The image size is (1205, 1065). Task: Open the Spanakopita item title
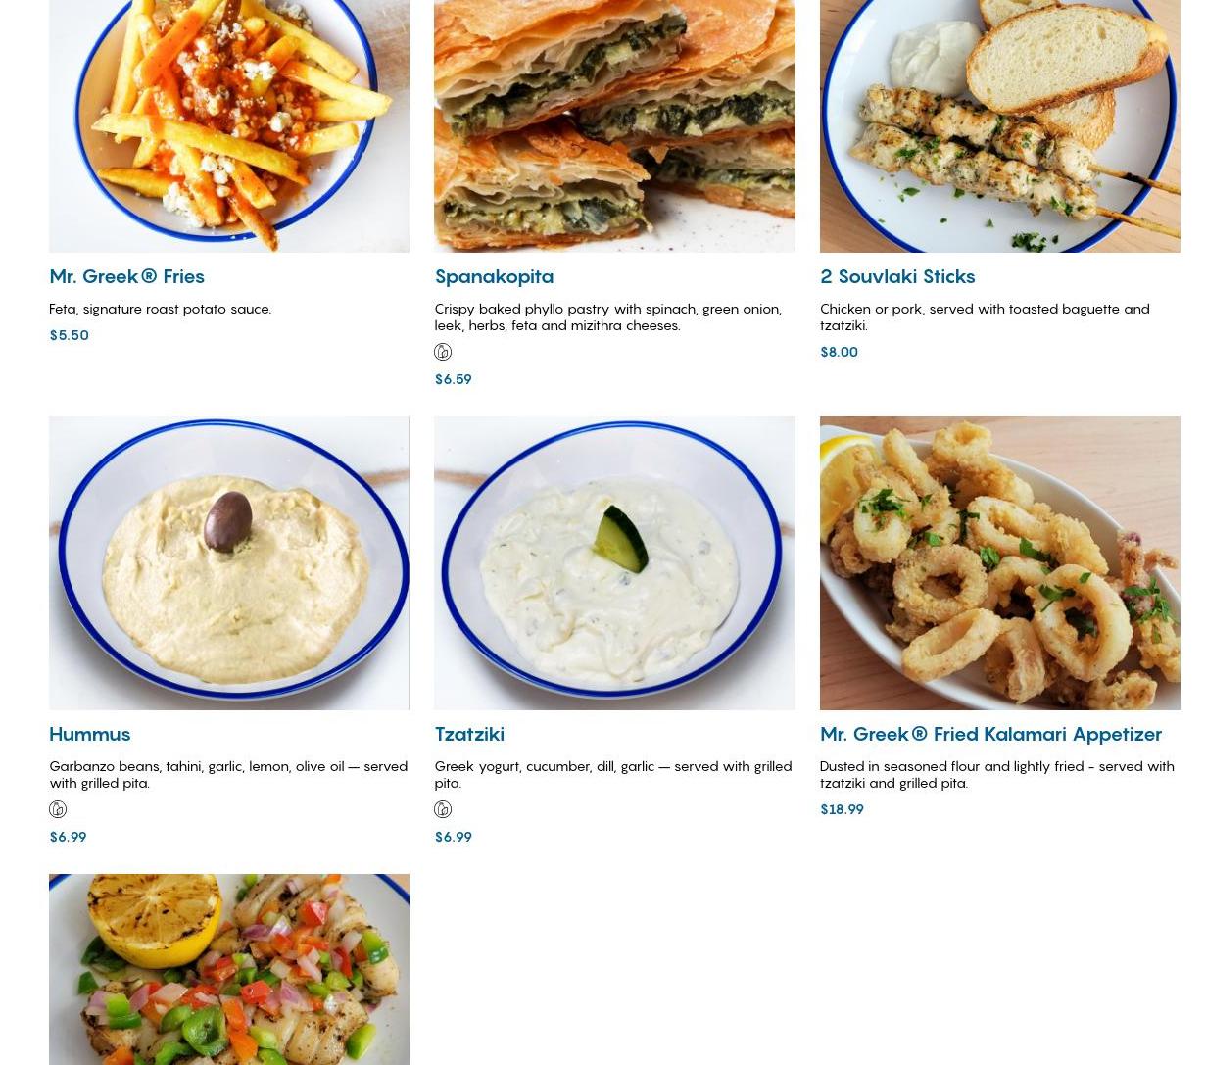(494, 276)
